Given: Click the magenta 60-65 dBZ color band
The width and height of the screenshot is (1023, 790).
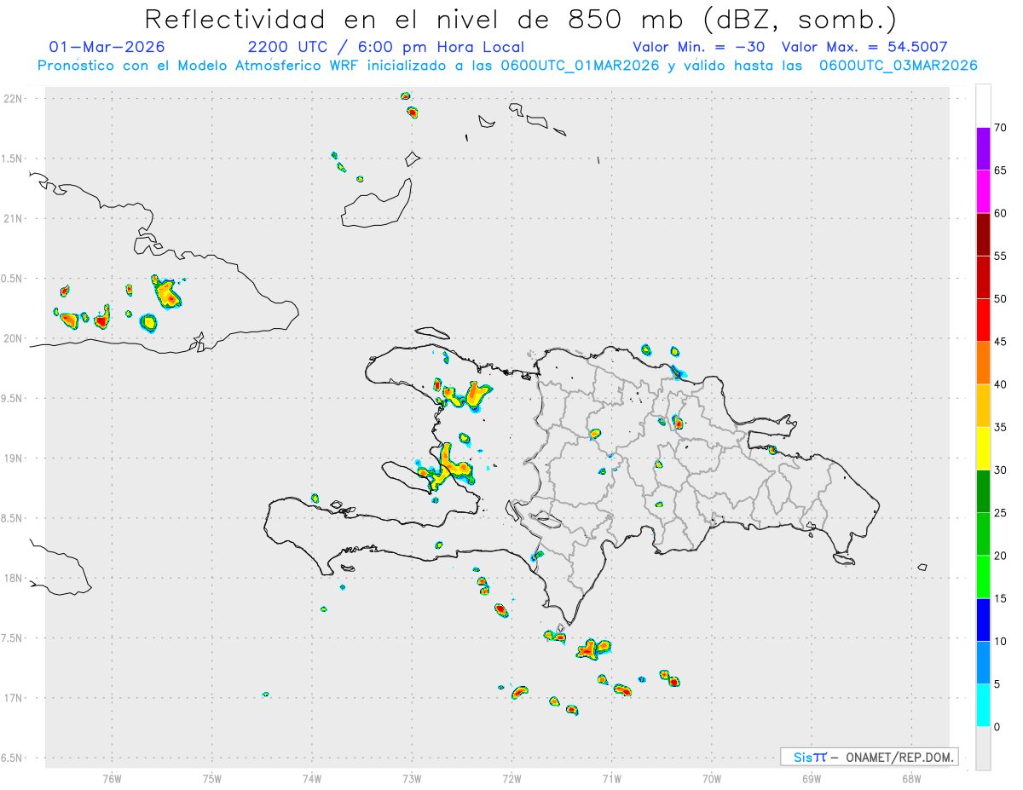Looking at the screenshot, I should click(x=983, y=192).
